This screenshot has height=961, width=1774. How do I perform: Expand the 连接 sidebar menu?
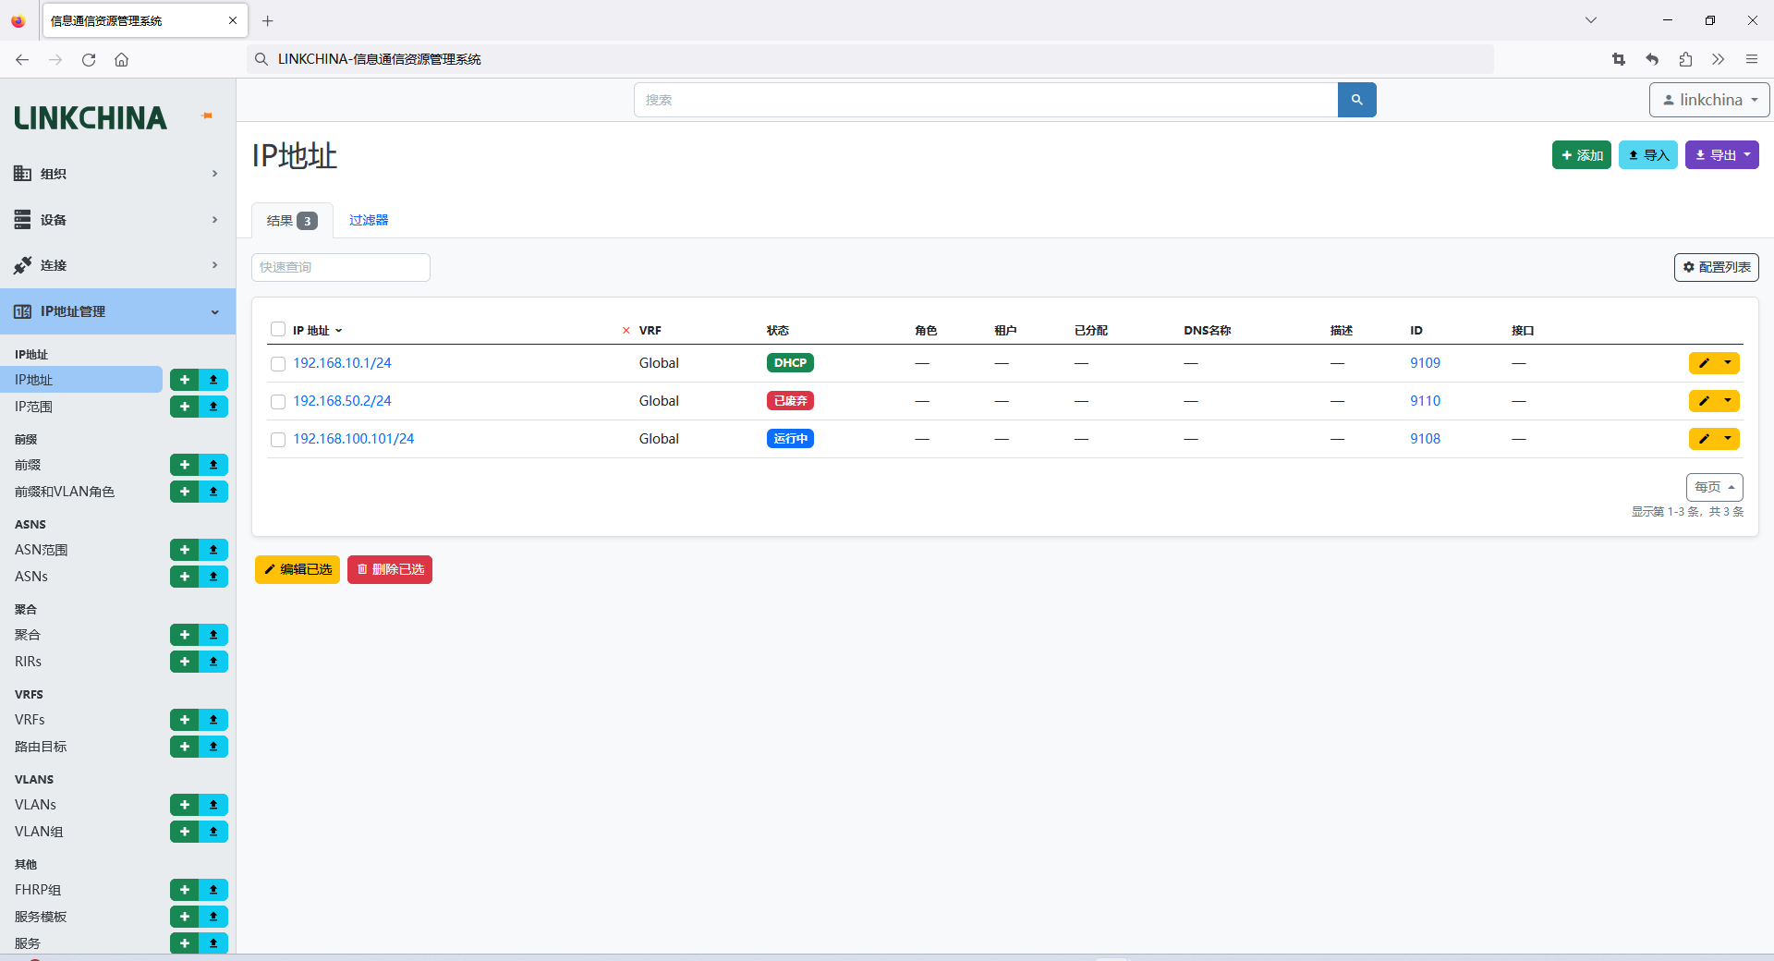[117, 265]
